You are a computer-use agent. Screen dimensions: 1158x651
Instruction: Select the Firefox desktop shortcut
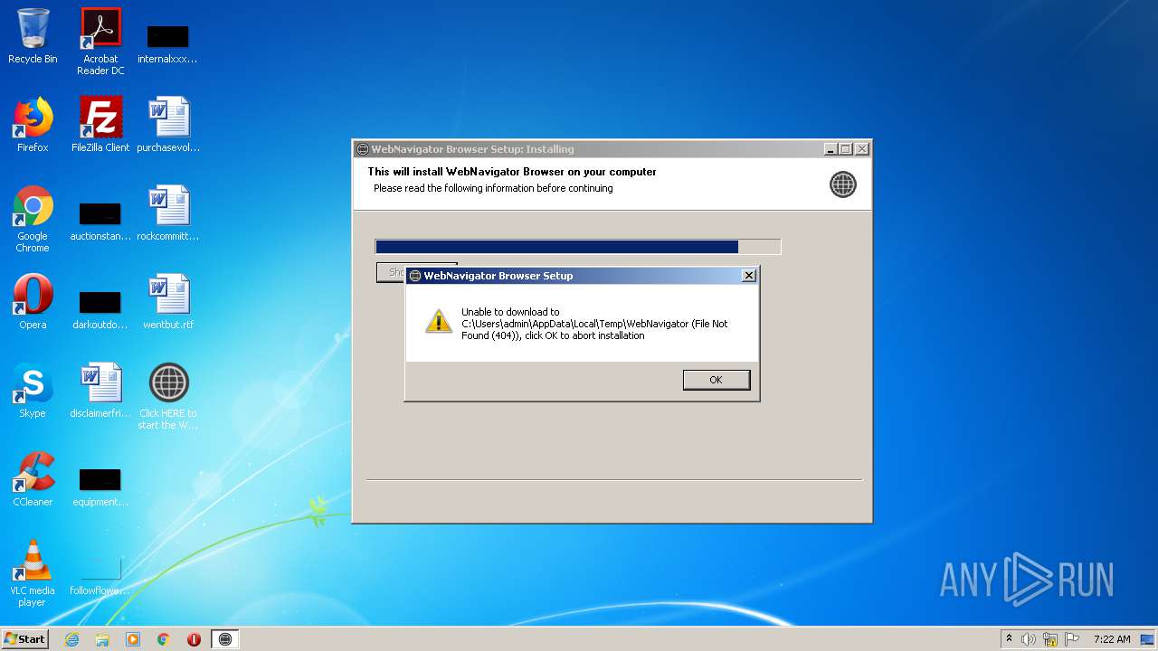(x=33, y=125)
